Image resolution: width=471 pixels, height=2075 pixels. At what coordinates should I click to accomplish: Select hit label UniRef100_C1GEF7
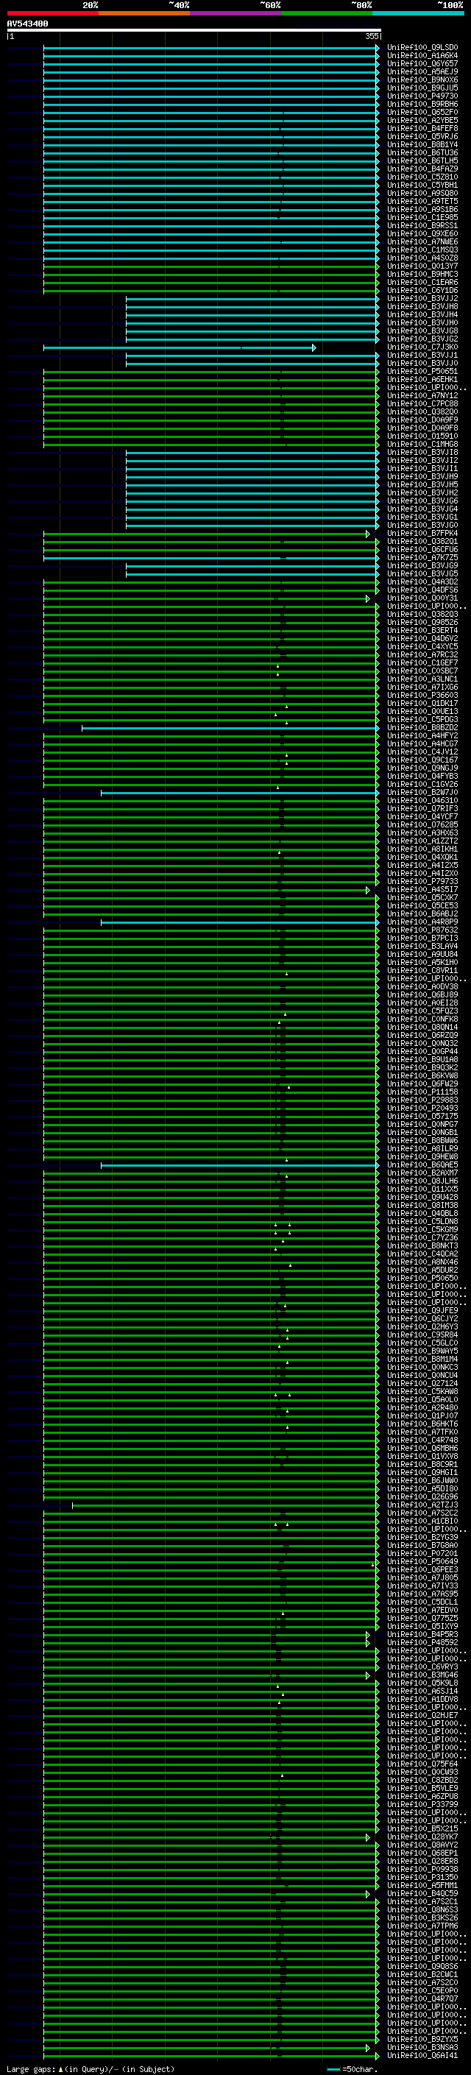422,663
